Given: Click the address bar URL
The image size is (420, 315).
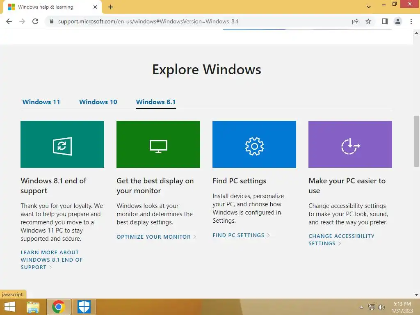Looking at the screenshot, I should (x=148, y=21).
